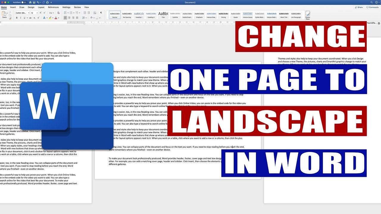Toggle the AutoSave switch

click(x=23, y=2)
